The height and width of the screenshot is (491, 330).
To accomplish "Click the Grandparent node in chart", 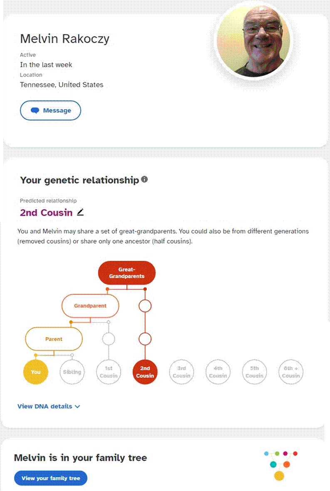I will 90,306.
